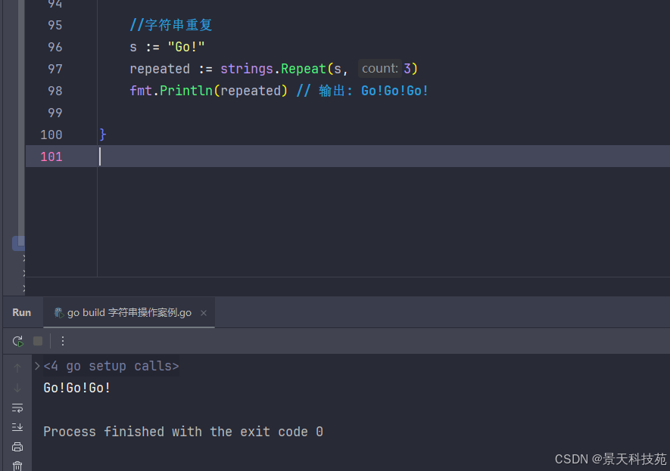
Task: Toggle scroll to end of console
Action: click(17, 427)
